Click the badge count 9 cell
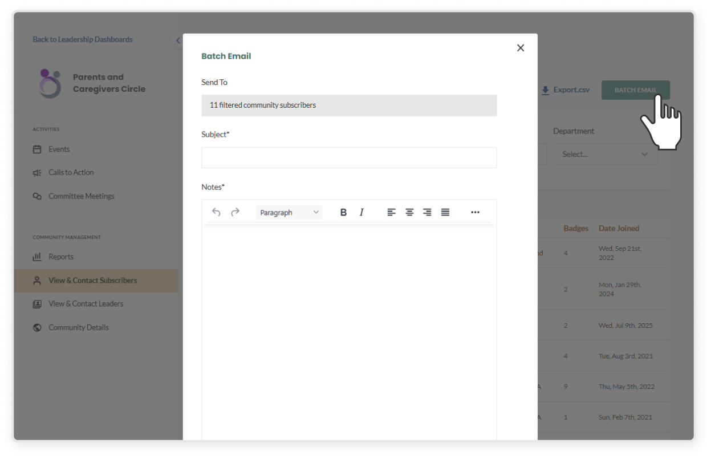Viewport: 711px width, 459px height. click(566, 387)
